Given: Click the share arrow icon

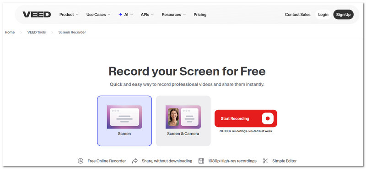Looking at the screenshot, I should coord(135,161).
